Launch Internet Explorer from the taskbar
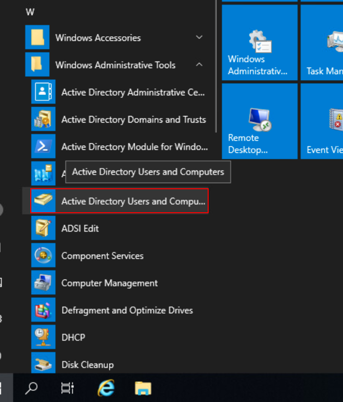Viewport: 343px width, 402px height. click(x=106, y=388)
